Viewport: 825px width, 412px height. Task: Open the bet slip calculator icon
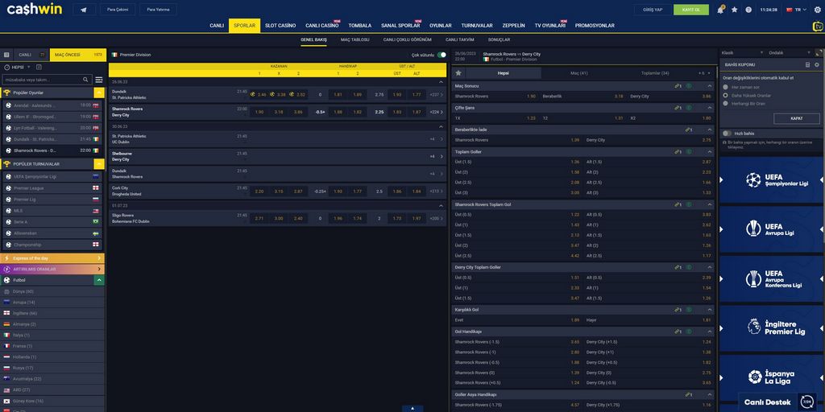point(807,64)
